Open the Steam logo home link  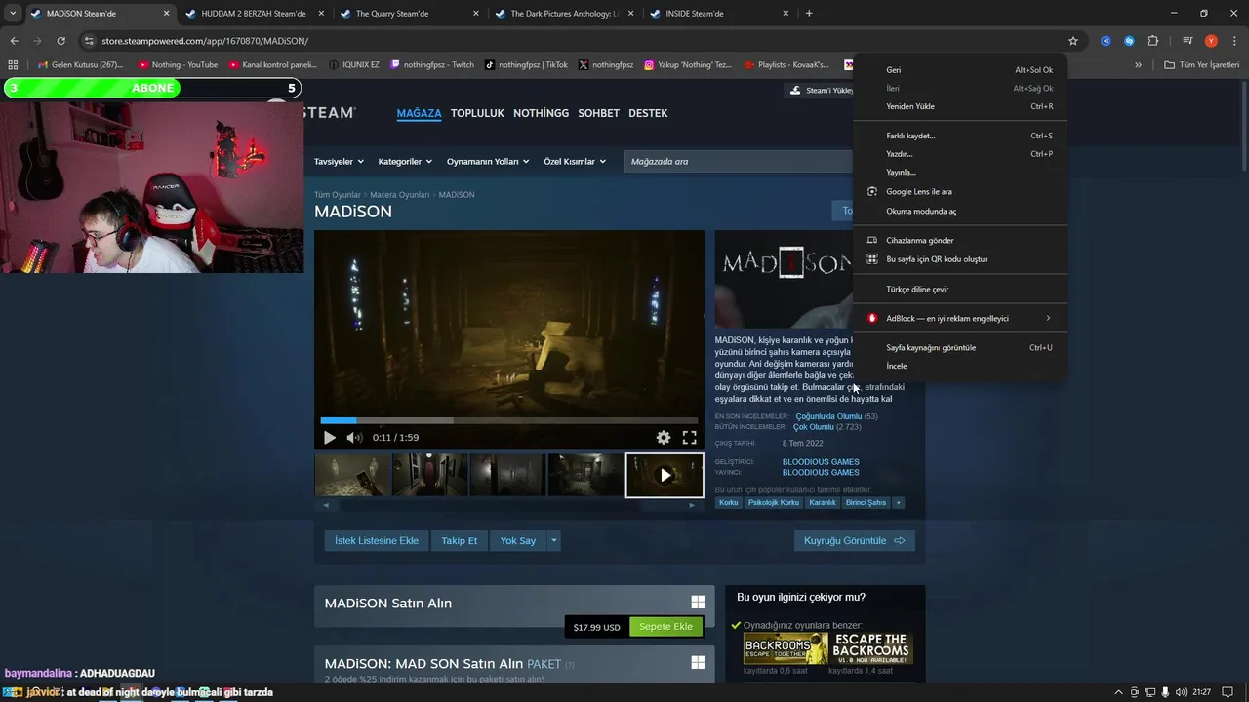pos(330,113)
